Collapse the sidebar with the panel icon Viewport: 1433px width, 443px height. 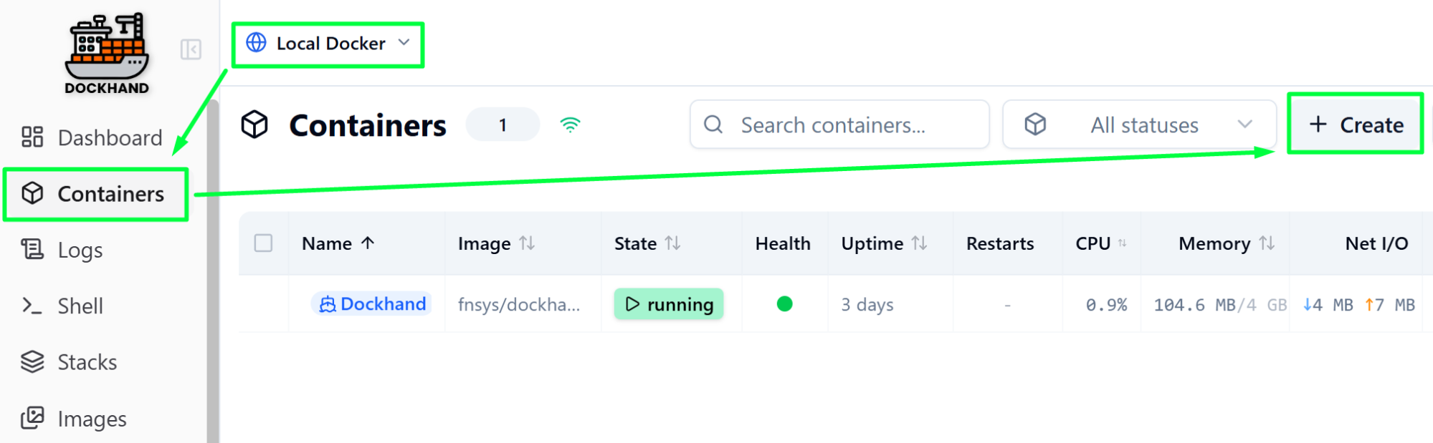191,49
